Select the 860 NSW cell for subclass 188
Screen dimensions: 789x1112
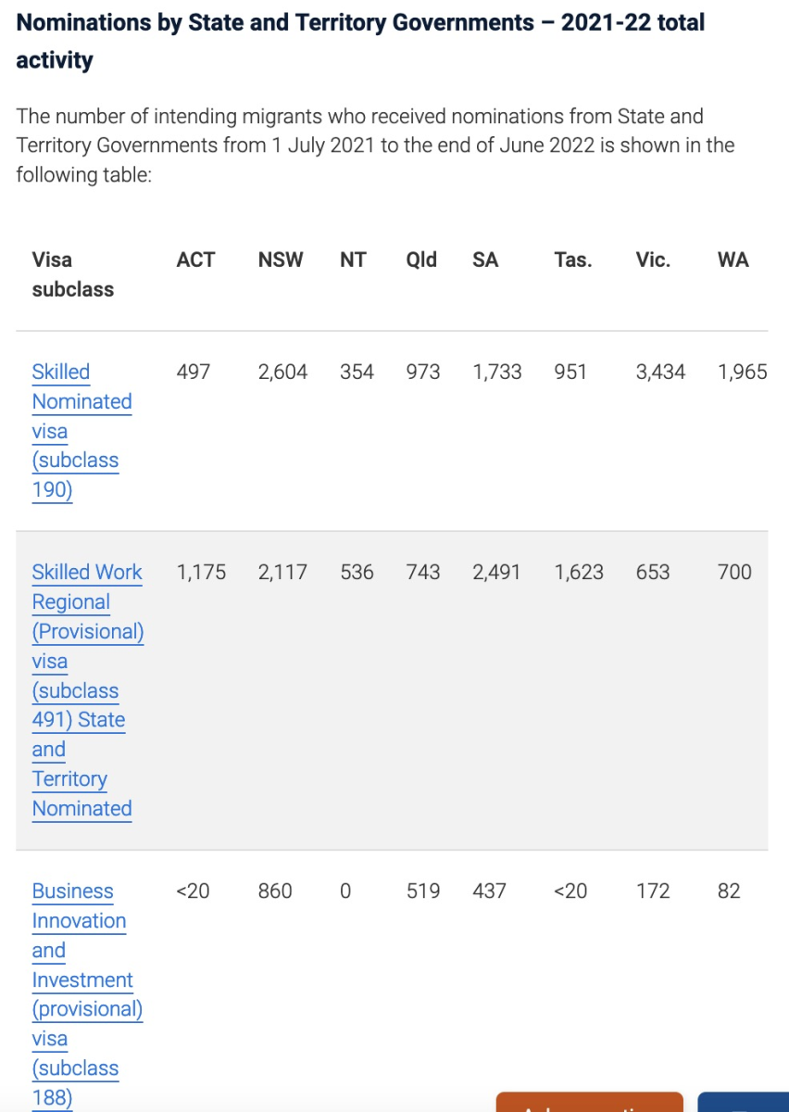pyautogui.click(x=275, y=891)
